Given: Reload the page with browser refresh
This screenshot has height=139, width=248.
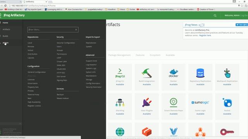Looking at the screenshot, I should click(x=5, y=6).
